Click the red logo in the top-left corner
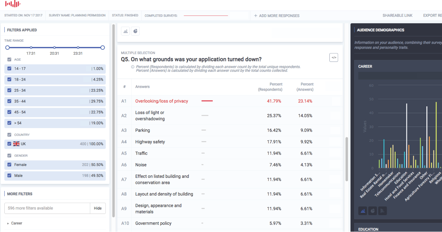The image size is (442, 232). [x=13, y=4]
